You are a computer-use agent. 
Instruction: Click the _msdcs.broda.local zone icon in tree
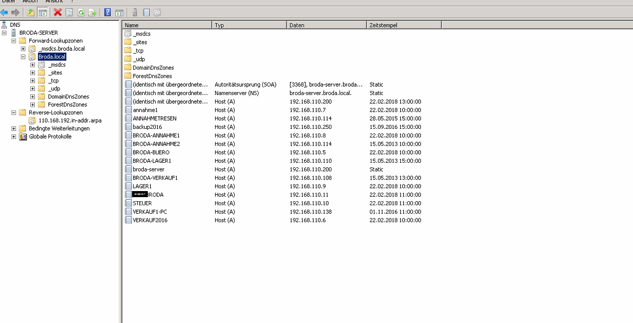click(x=33, y=49)
